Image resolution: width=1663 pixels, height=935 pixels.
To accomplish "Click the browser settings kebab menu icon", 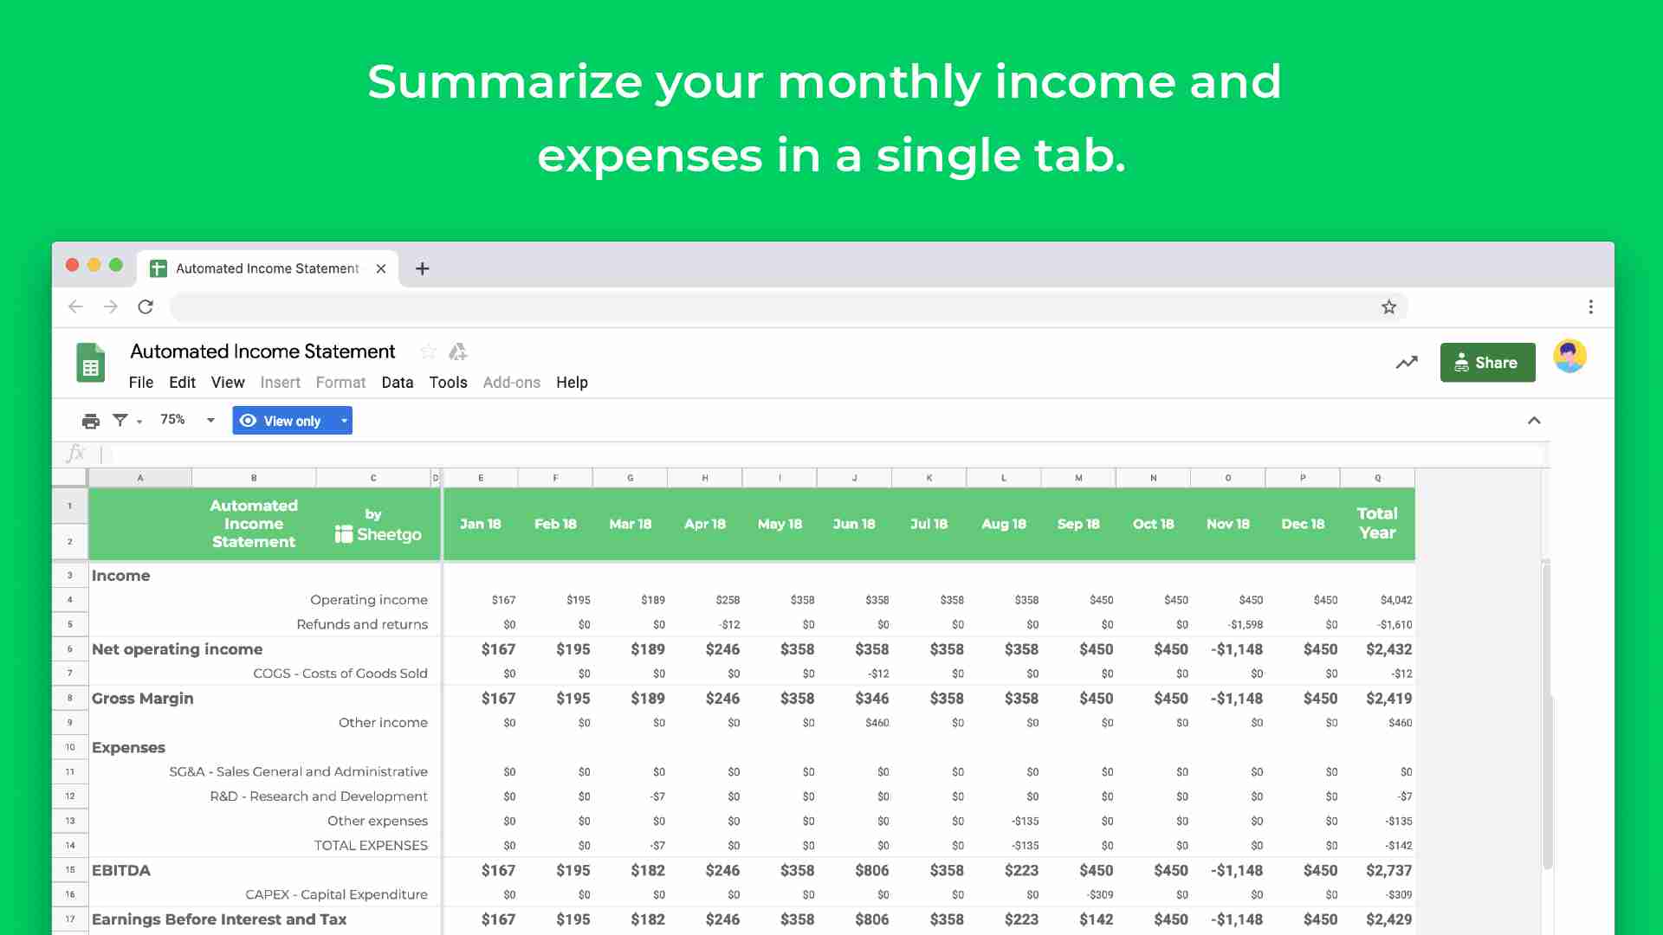I will (x=1590, y=306).
